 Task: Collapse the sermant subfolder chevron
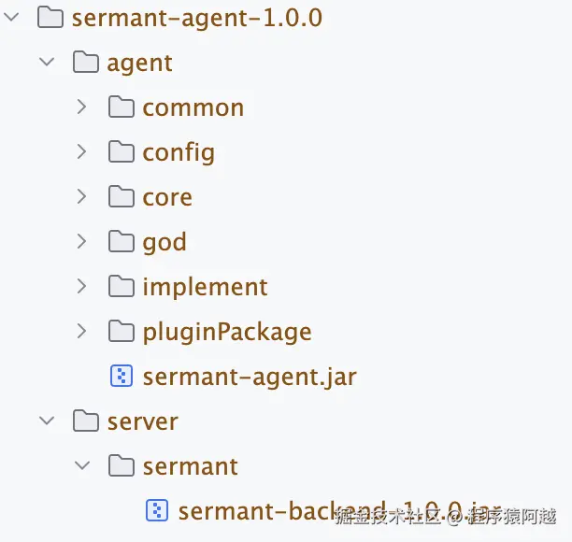pyautogui.click(x=82, y=466)
